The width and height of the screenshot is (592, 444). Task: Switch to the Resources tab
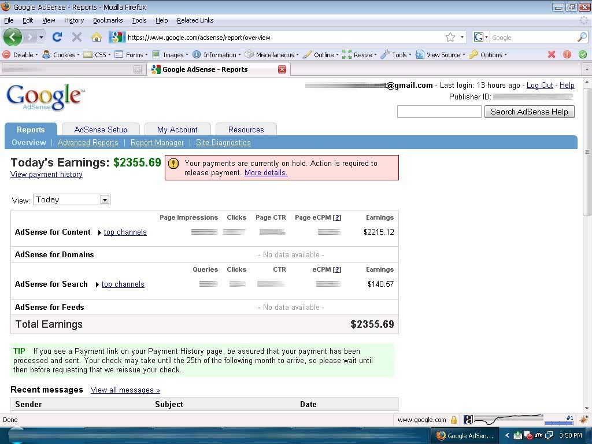(246, 129)
